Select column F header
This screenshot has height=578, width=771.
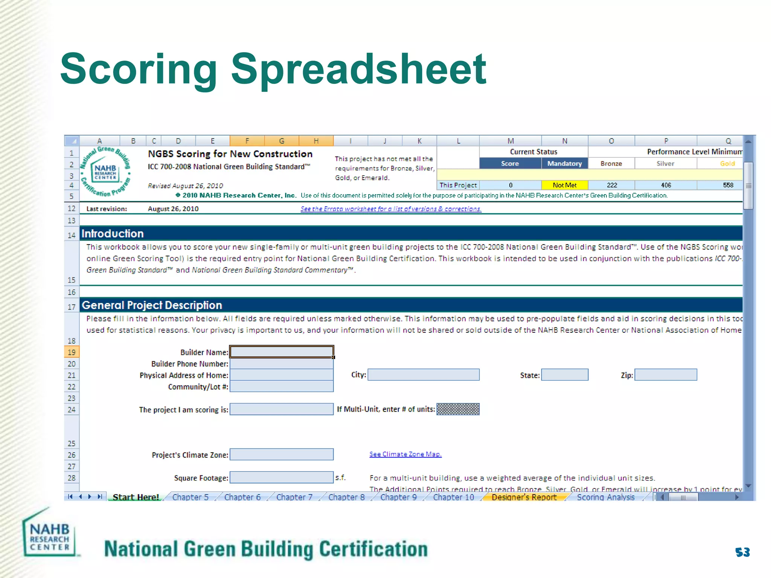point(247,141)
